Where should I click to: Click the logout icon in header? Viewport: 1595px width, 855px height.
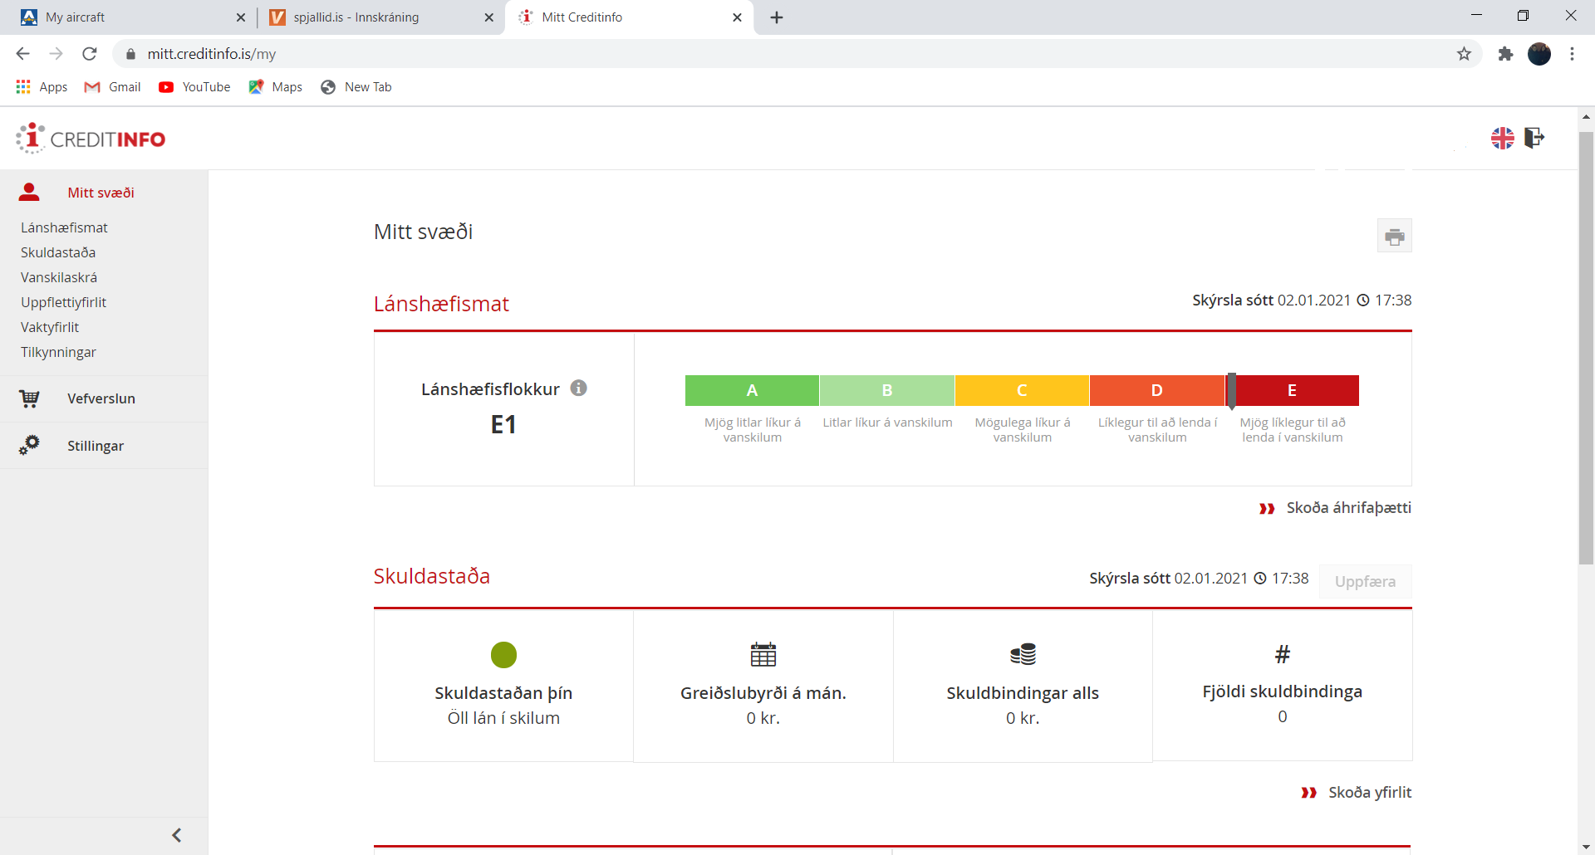(1534, 138)
